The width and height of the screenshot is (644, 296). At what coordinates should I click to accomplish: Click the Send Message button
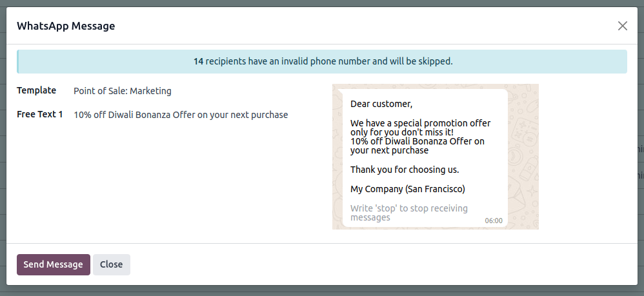point(54,264)
